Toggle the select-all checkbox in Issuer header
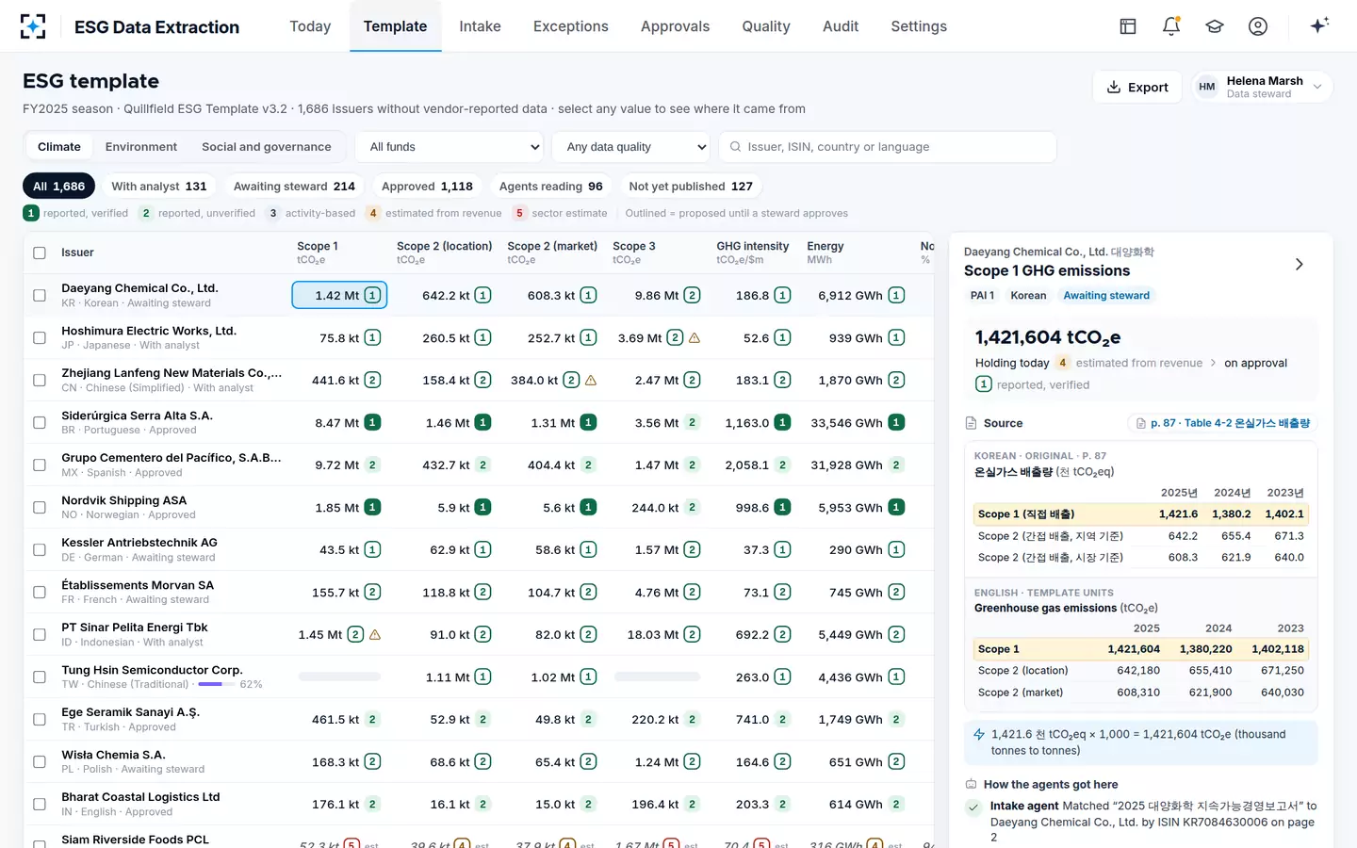Image resolution: width=1357 pixels, height=848 pixels. point(40,253)
